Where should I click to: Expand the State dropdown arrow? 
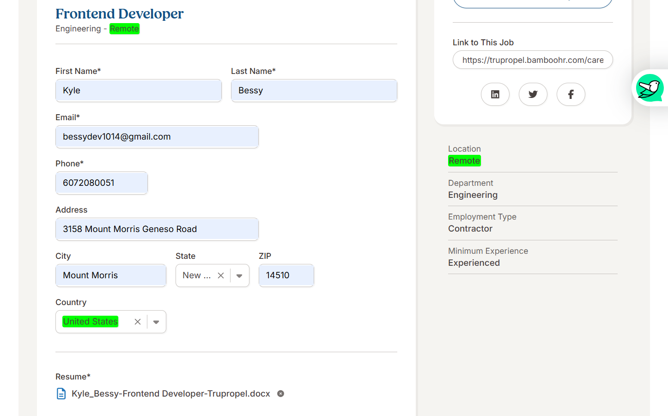239,275
